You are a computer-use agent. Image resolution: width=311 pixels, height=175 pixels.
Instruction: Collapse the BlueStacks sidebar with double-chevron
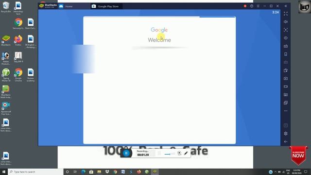click(x=286, y=6)
